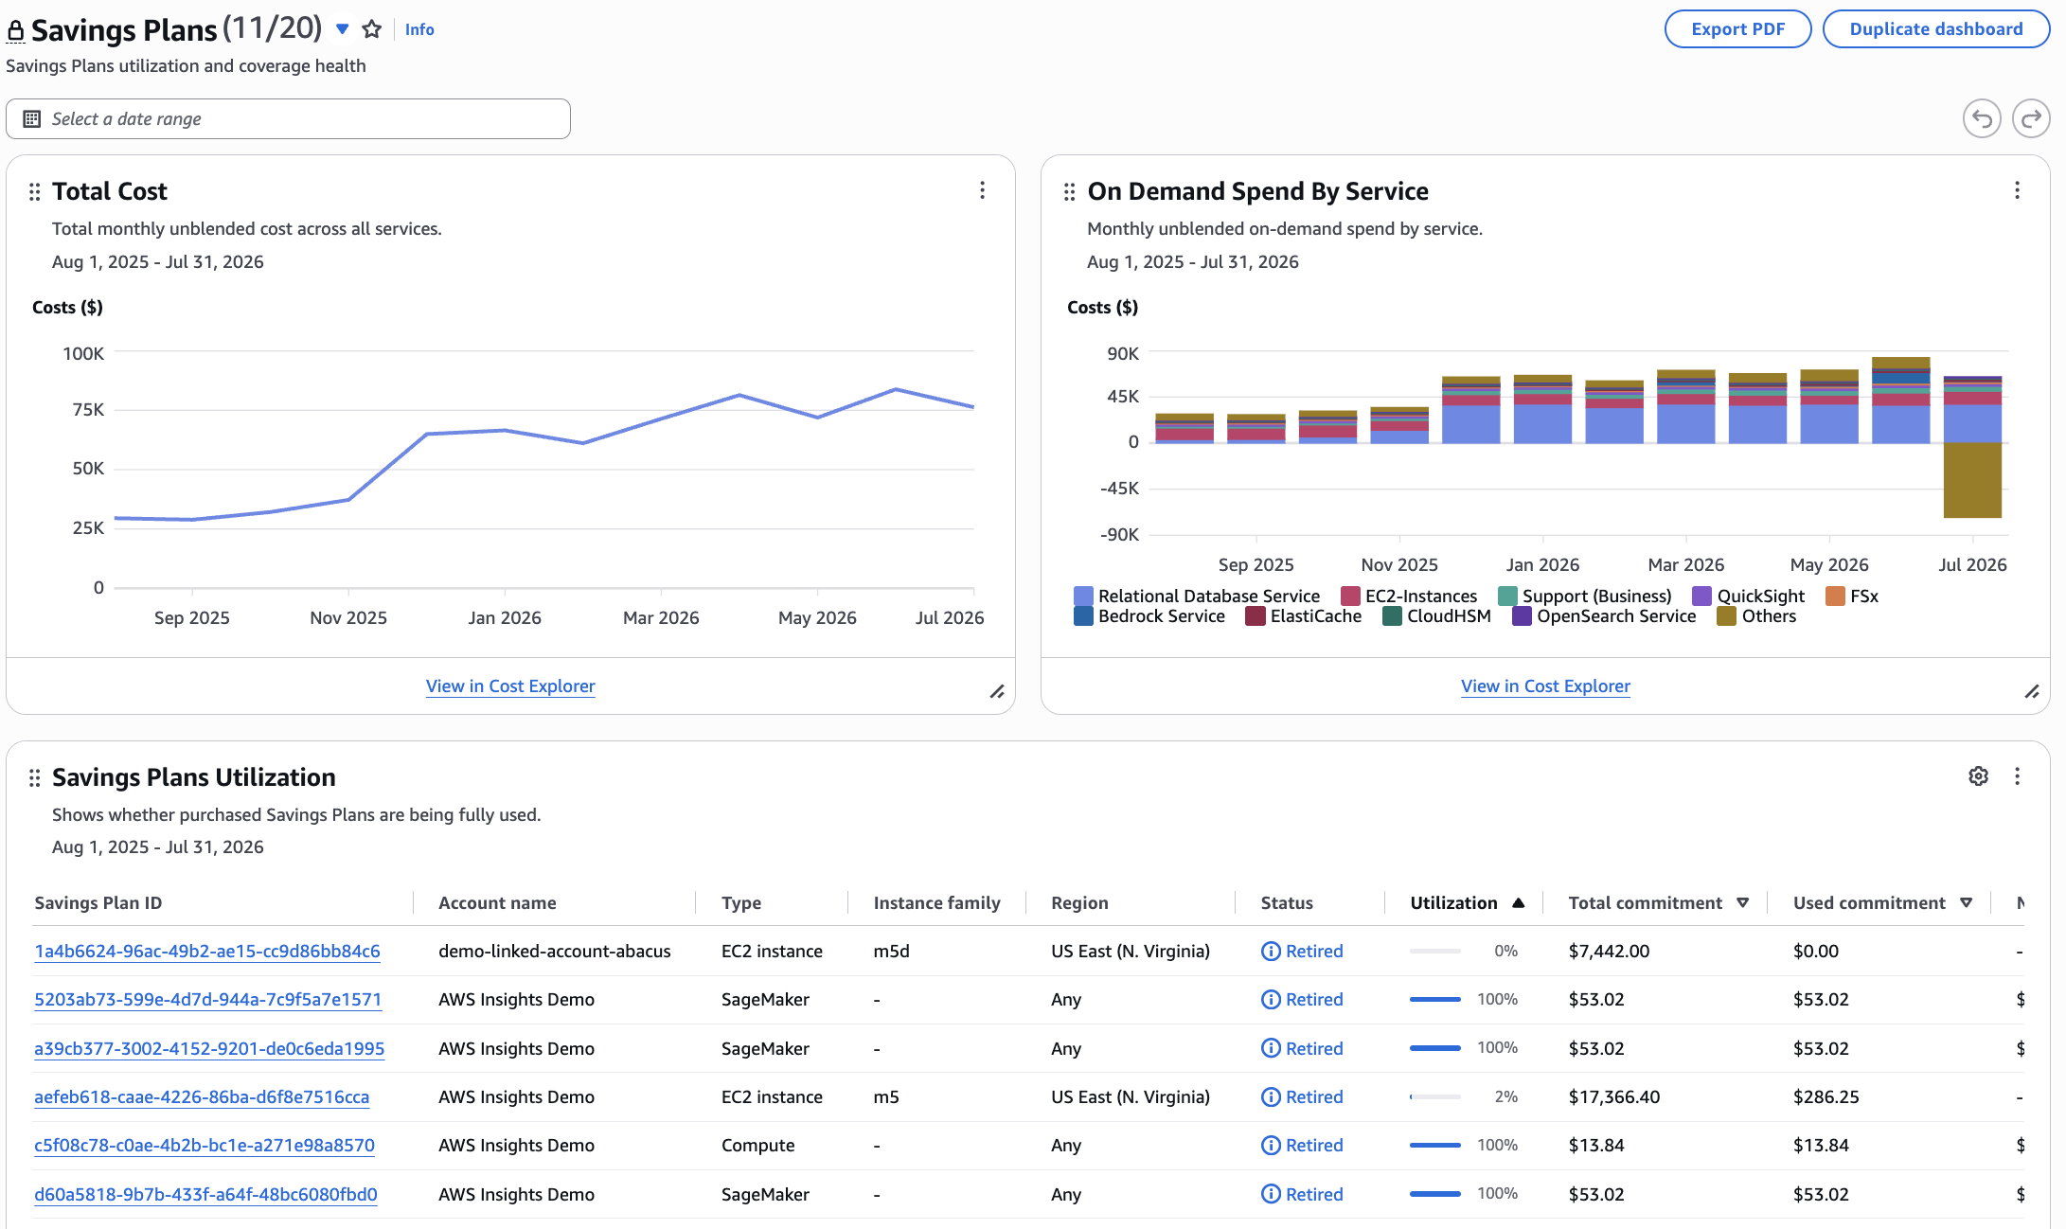The width and height of the screenshot is (2066, 1229).
Task: Click the Relational Database Service legend swatch
Action: click(1083, 596)
